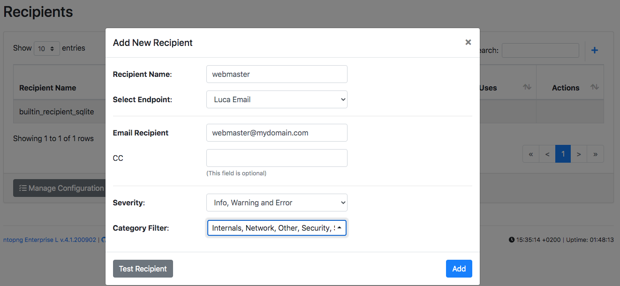Go to the previous page arrow
Screen dimensions: 620x286
547,154
